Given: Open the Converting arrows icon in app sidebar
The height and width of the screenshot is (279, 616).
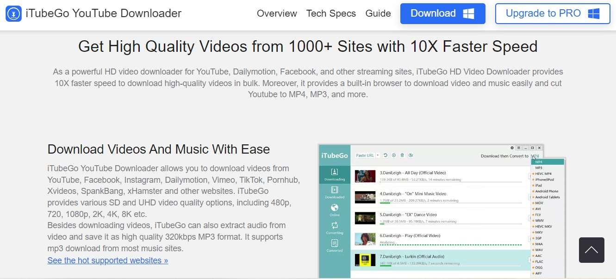Looking at the screenshot, I should [335, 225].
